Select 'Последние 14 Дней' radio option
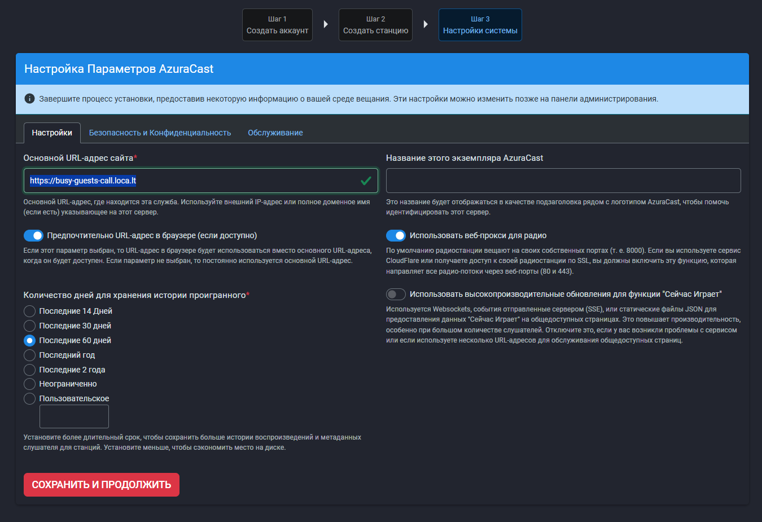The width and height of the screenshot is (762, 522). pyautogui.click(x=30, y=311)
